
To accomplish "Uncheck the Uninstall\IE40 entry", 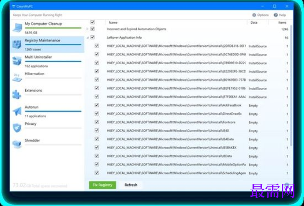I will [97, 130].
